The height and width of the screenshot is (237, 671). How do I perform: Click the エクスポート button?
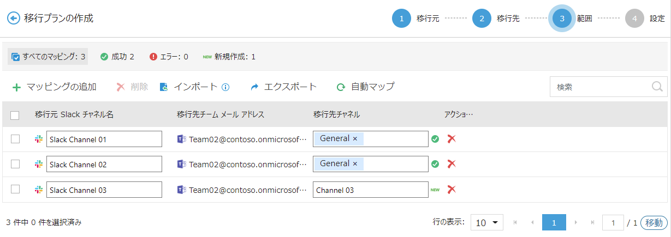click(283, 87)
